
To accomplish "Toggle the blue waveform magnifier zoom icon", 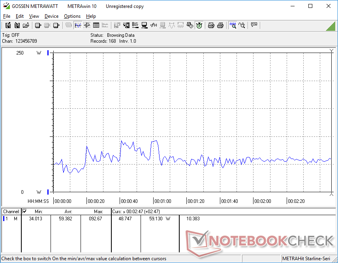I will coord(233,25).
